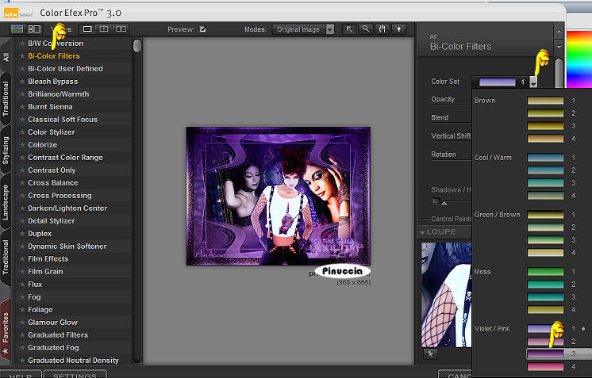
Task: Click the Settings button
Action: click(75, 374)
